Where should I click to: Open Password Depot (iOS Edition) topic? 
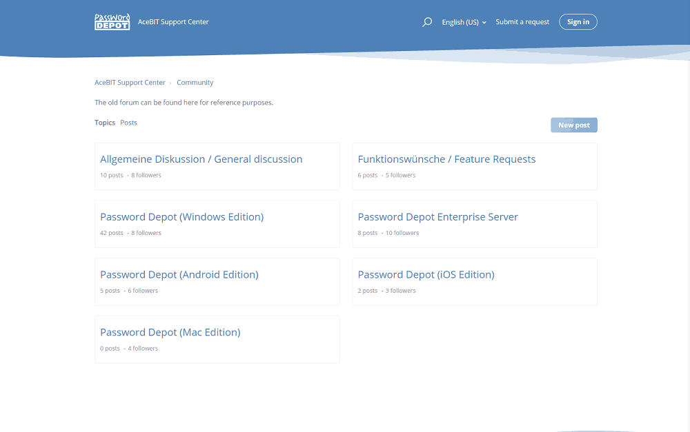[426, 275]
